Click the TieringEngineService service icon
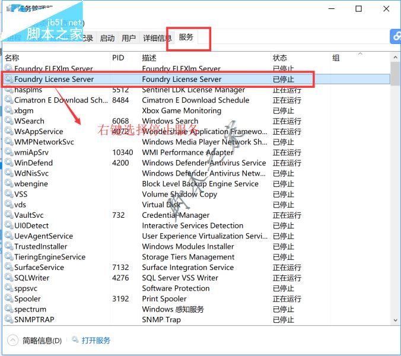The image size is (401, 356). tap(9, 256)
